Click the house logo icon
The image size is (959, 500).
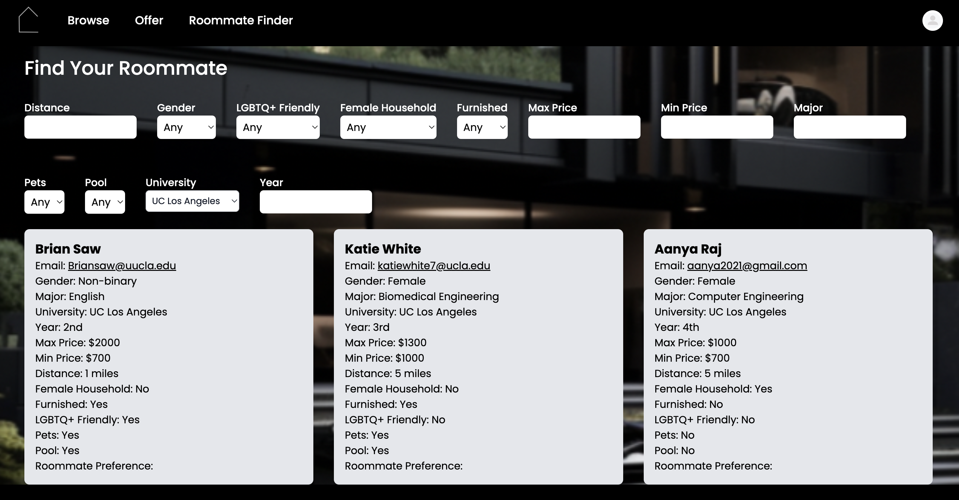tap(28, 20)
